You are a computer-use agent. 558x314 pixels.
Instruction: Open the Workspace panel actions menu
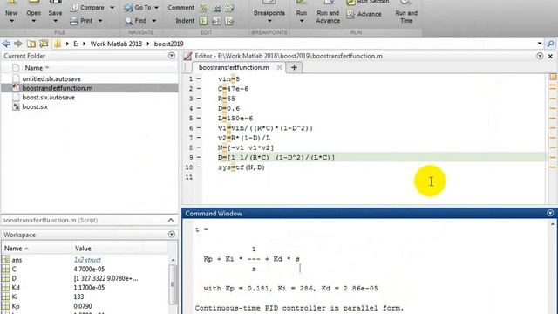pos(172,235)
